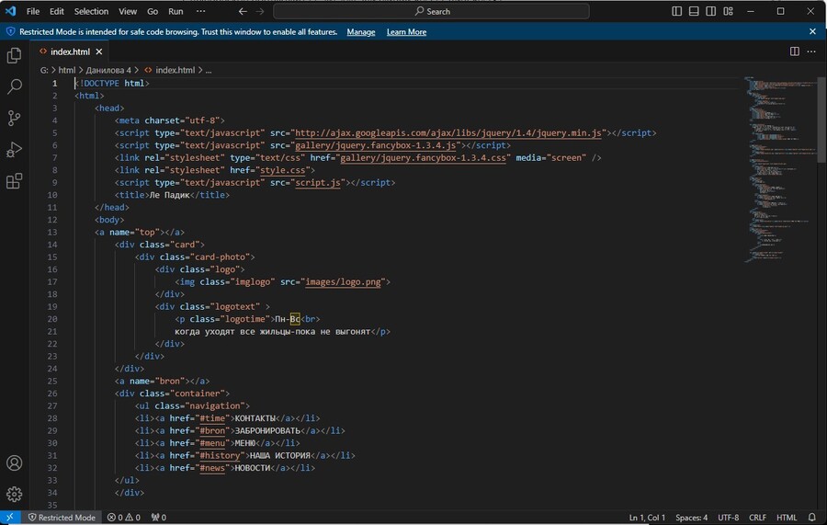
Task: Click the Accounts icon
Action: (x=14, y=463)
